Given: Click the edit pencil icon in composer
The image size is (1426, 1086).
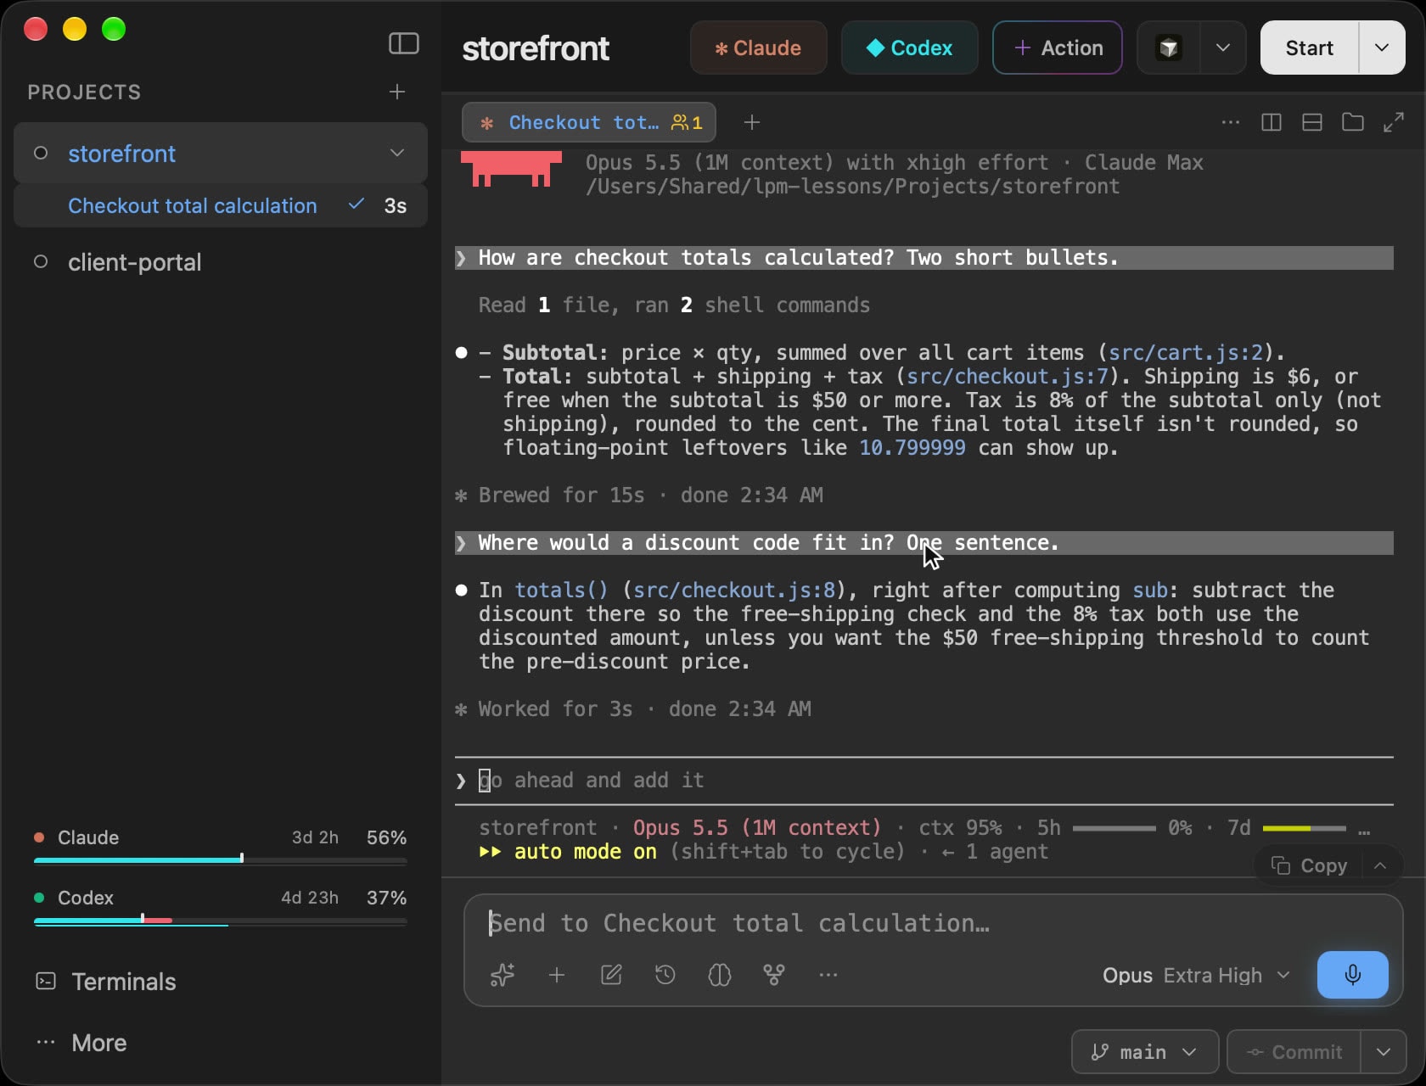Looking at the screenshot, I should (611, 976).
